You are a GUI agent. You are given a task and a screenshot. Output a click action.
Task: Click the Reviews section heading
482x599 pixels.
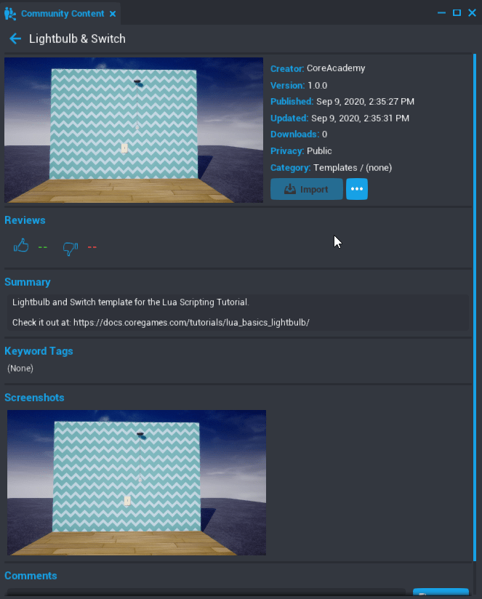[25, 220]
